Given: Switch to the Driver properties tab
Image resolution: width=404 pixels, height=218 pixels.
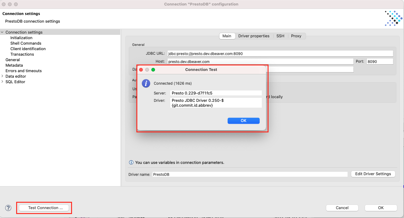Looking at the screenshot, I should [x=254, y=36].
